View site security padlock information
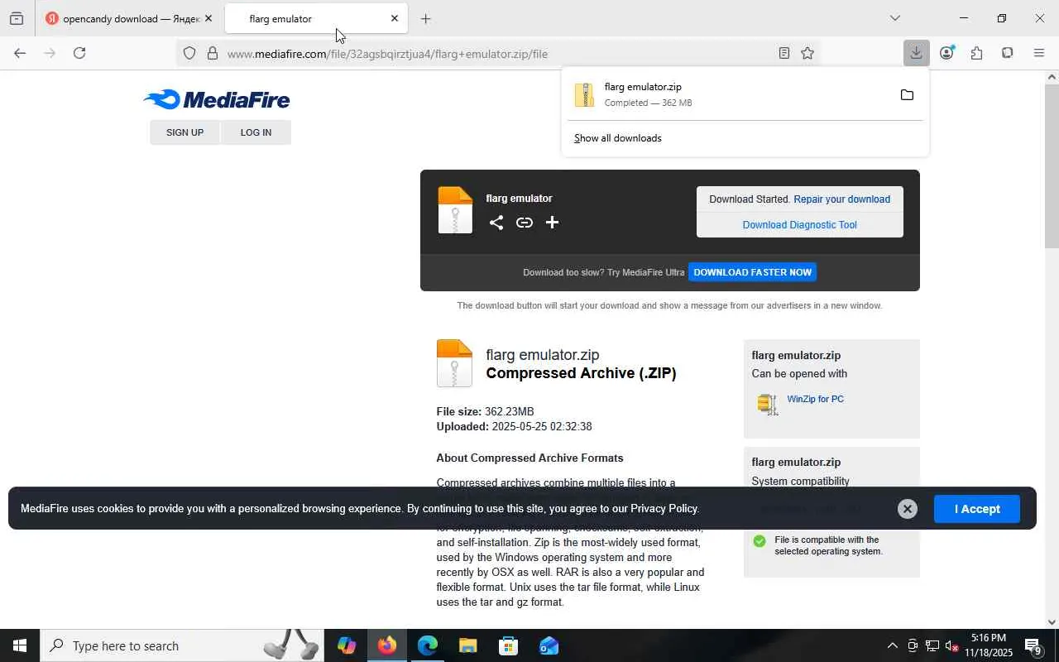 point(213,54)
